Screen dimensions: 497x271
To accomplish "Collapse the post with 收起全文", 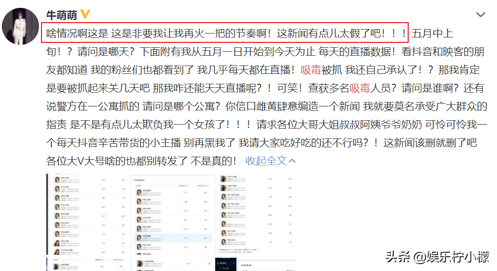I will click(266, 161).
